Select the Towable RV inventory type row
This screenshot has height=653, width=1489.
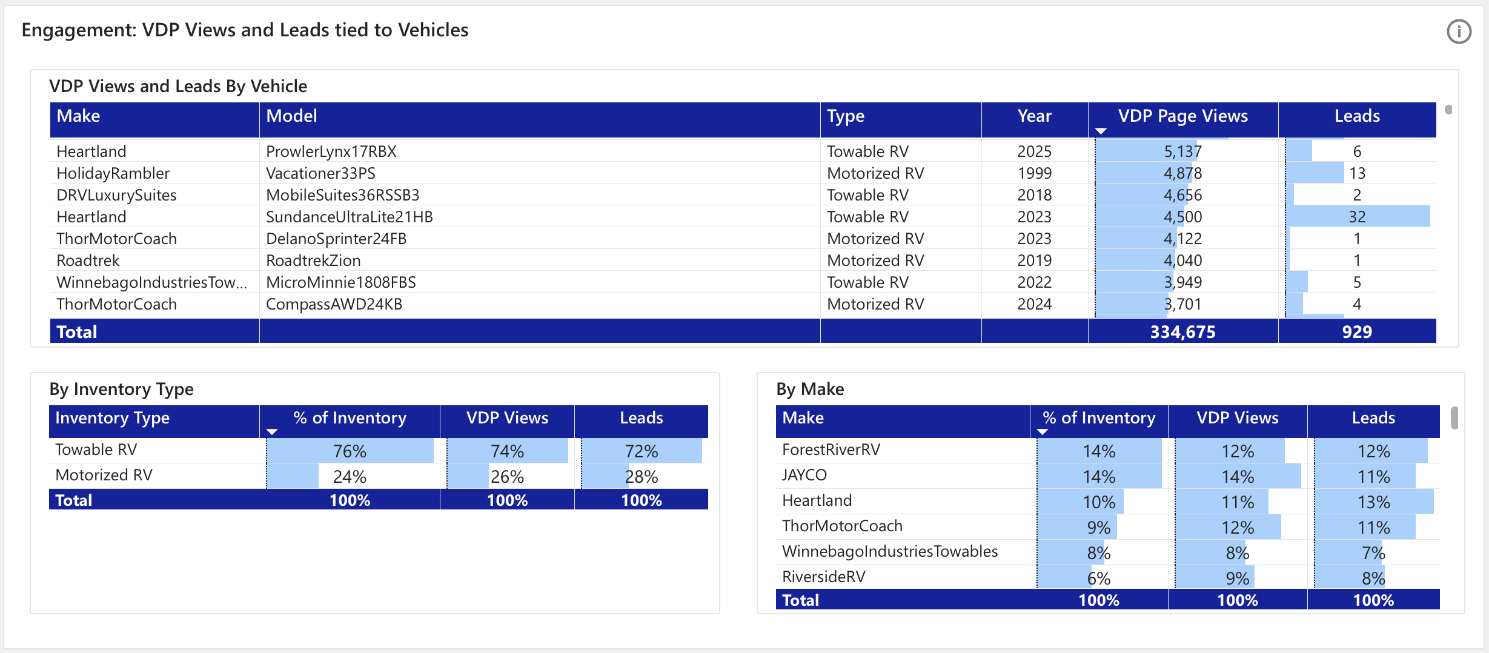tap(96, 450)
